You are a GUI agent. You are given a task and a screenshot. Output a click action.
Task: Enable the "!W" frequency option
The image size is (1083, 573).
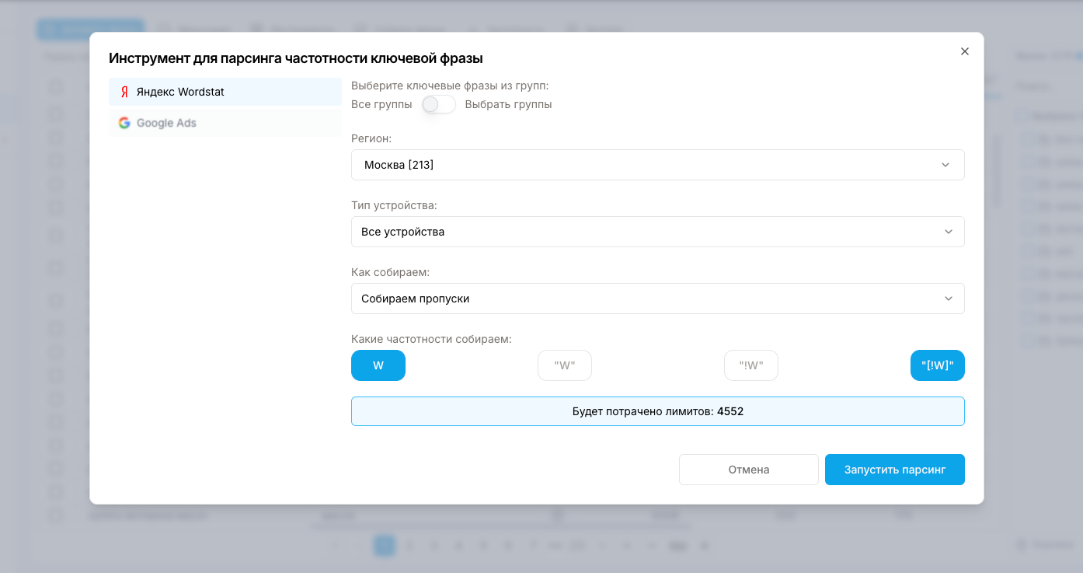click(x=750, y=365)
